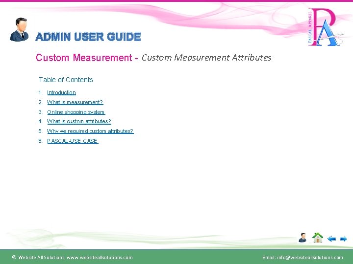Click the 'Custom Measurement -' title text
Image resolution: width=353 pixels, height=264 pixels.
tap(87, 58)
